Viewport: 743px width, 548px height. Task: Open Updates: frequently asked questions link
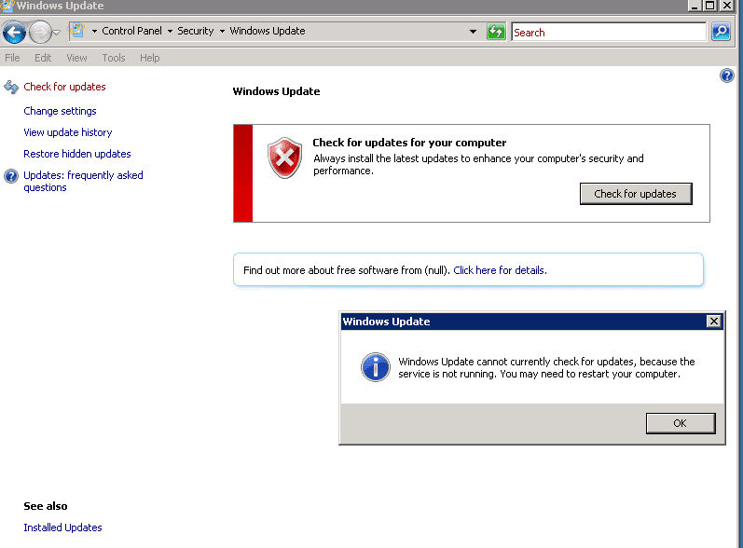(83, 182)
